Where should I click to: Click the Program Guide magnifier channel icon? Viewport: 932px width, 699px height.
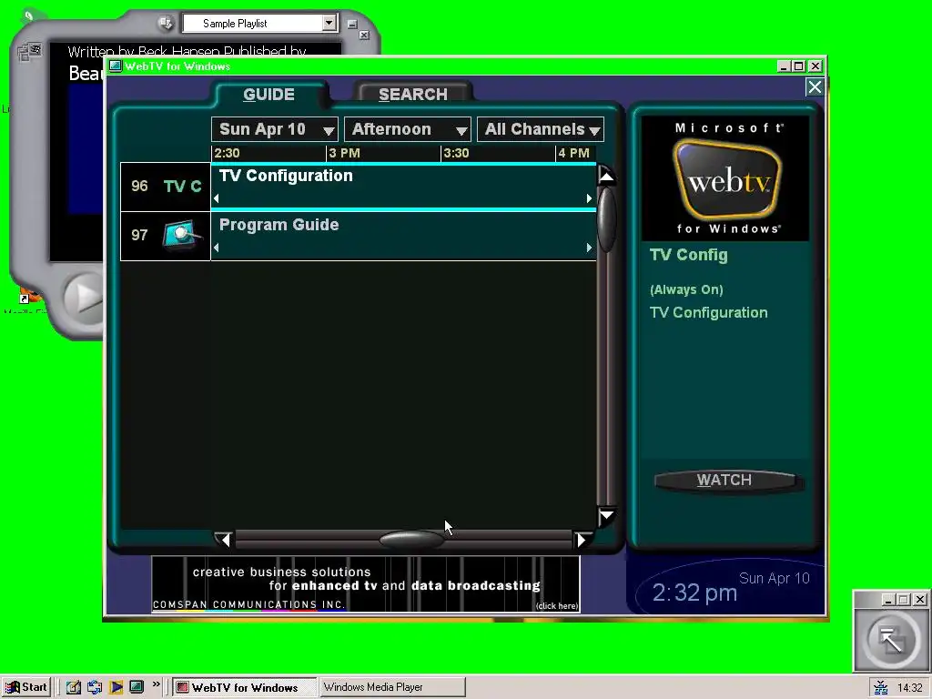click(182, 235)
